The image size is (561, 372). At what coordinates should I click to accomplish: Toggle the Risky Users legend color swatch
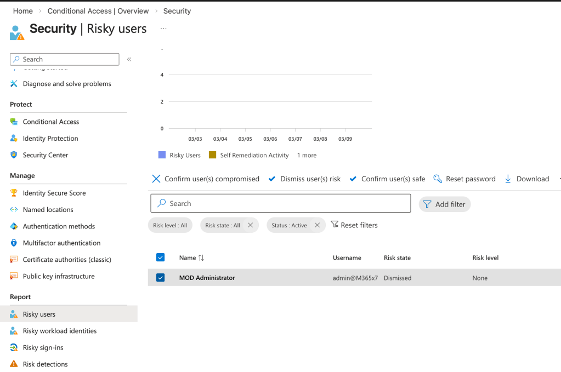point(162,155)
